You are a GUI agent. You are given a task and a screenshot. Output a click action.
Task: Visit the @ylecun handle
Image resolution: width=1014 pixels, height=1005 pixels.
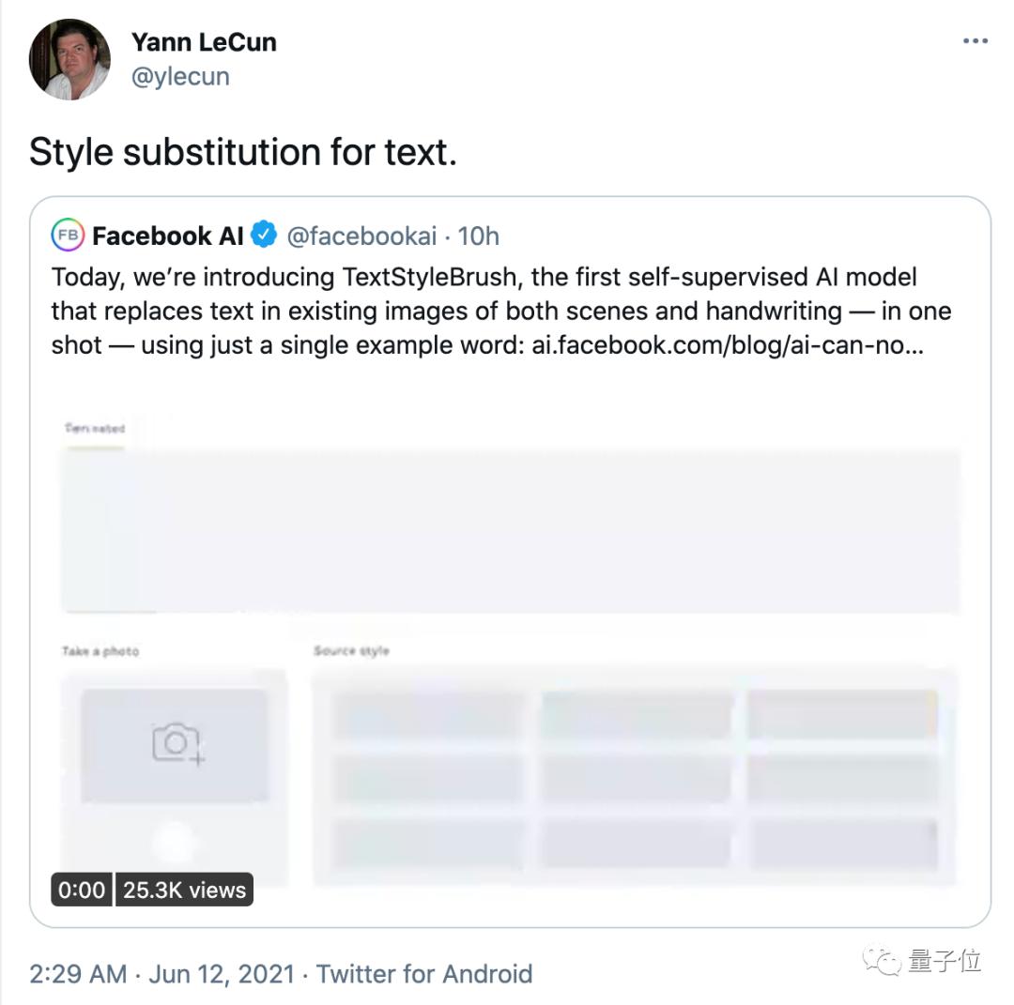pos(180,76)
